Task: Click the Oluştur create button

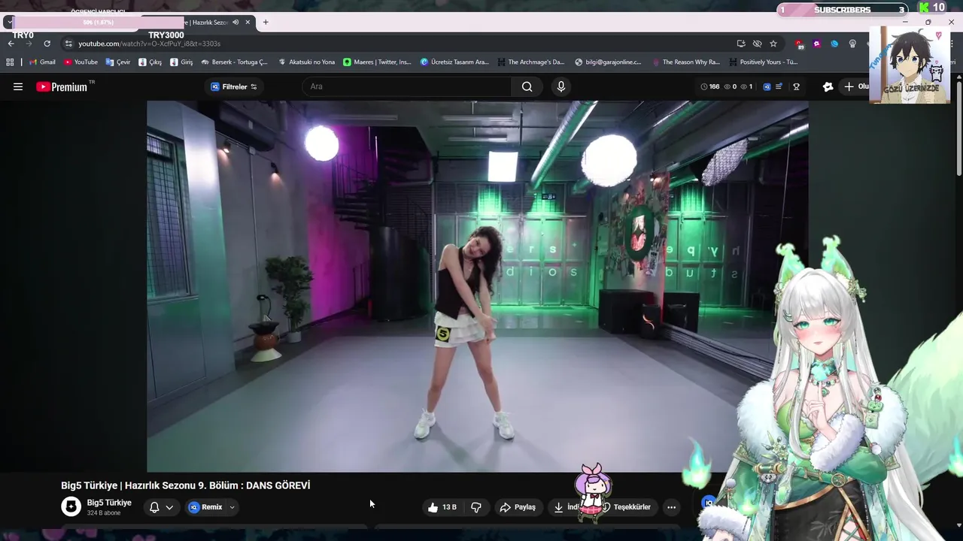Action: coord(855,86)
